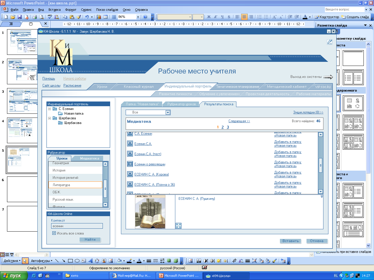
Task: Open the Методический кабинет tab
Action: pyautogui.click(x=287, y=87)
